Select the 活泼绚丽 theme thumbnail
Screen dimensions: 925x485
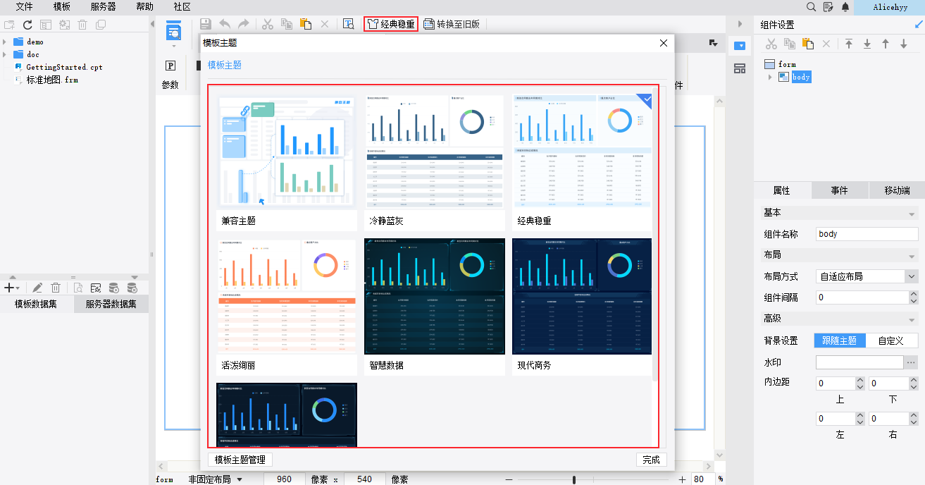pos(287,297)
